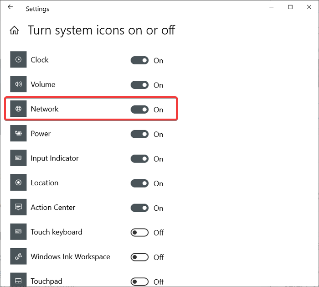Go to Settings home via house icon

(15, 31)
